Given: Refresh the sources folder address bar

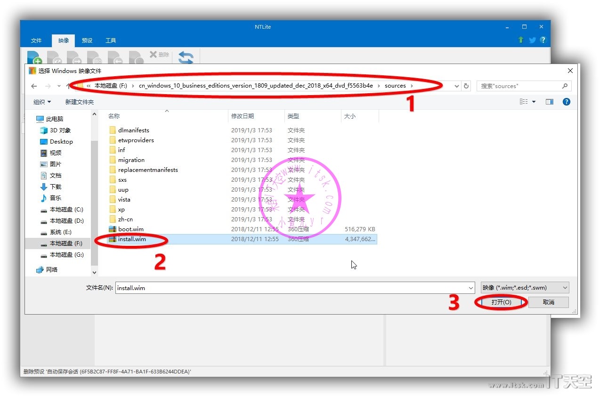Looking at the screenshot, I should click(x=466, y=86).
